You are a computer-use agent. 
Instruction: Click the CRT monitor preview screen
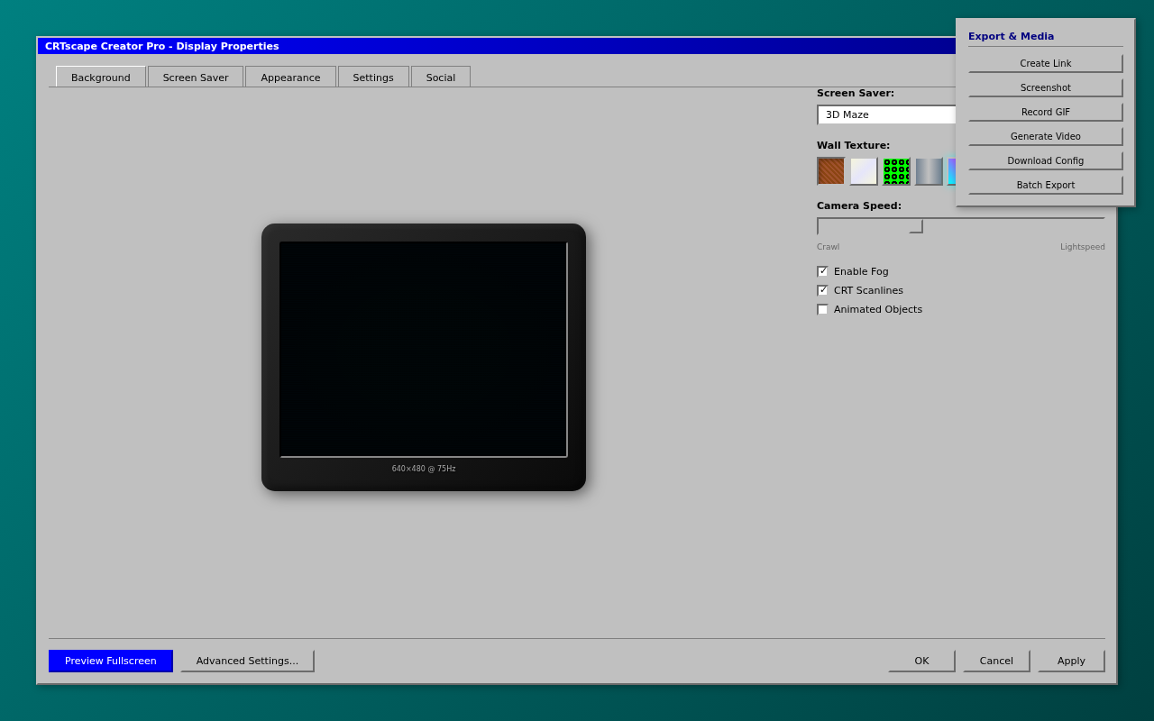click(x=424, y=347)
